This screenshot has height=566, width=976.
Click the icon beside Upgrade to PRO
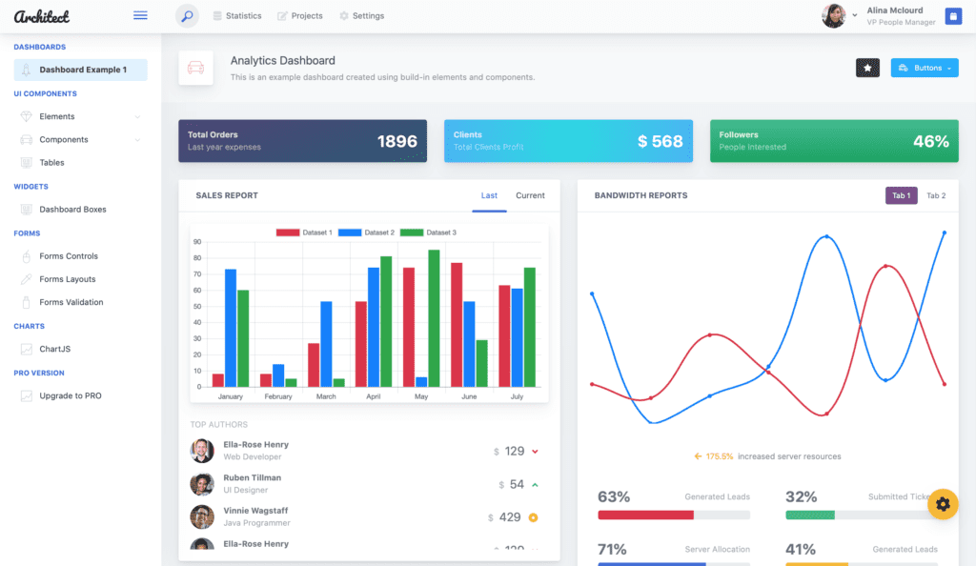pos(26,395)
